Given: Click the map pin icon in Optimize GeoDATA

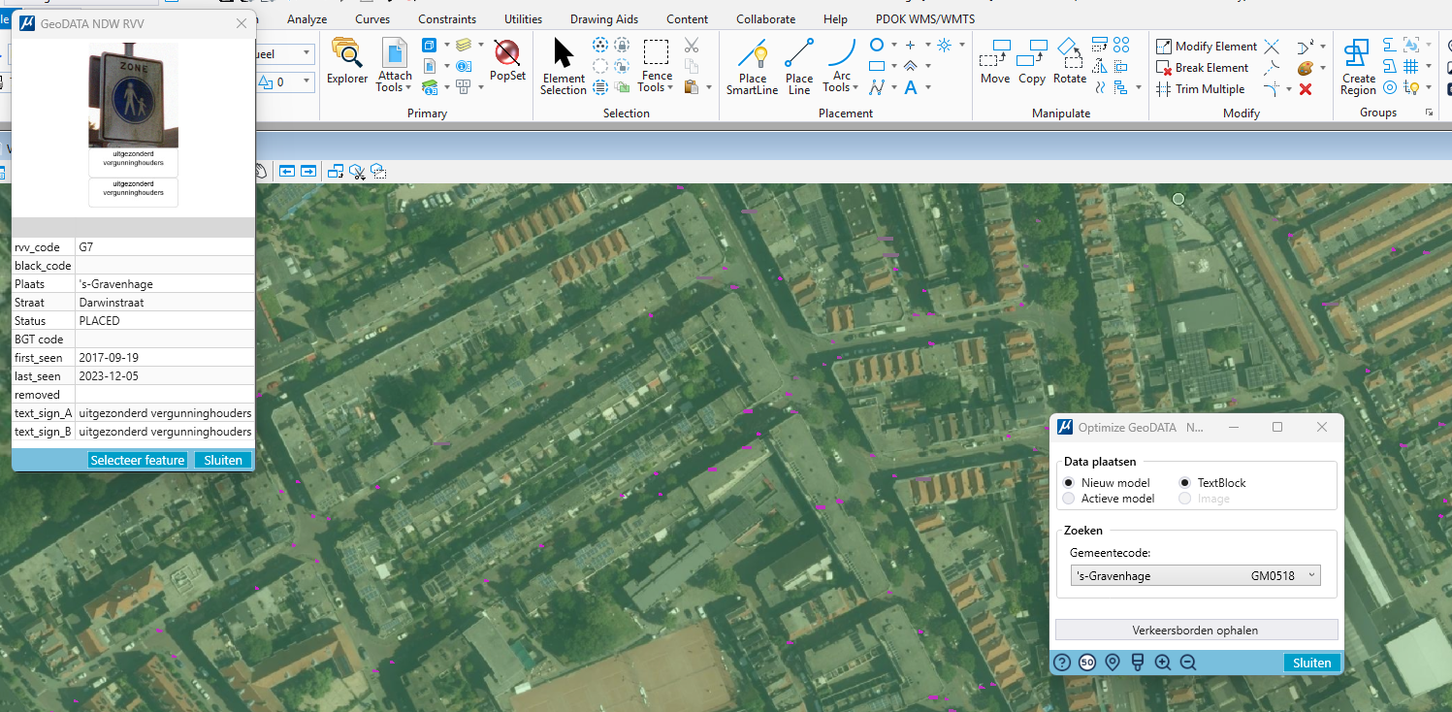Looking at the screenshot, I should pos(1113,663).
